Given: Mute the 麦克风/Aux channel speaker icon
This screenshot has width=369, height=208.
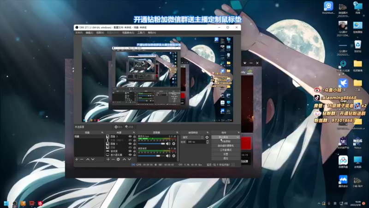Looking at the screenshot, I should coord(168,143).
